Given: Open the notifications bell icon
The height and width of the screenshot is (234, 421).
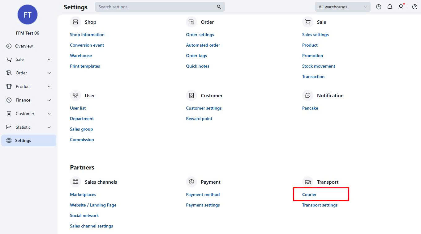Looking at the screenshot, I should point(390,7).
